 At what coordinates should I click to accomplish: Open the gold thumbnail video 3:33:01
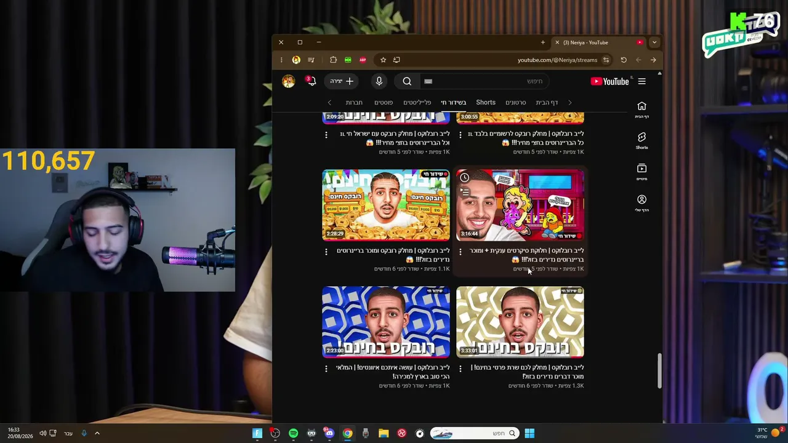(520, 322)
